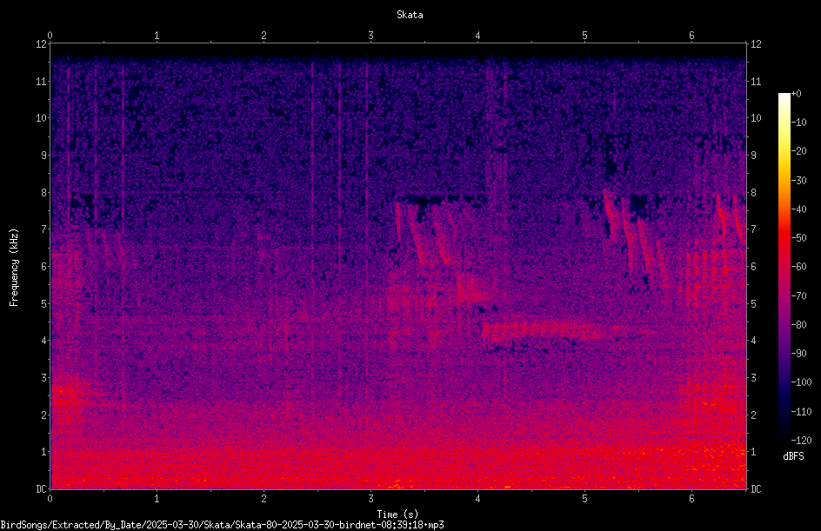The image size is (821, 531).
Task: Select the "-60" colorbar label
Action: (x=798, y=267)
